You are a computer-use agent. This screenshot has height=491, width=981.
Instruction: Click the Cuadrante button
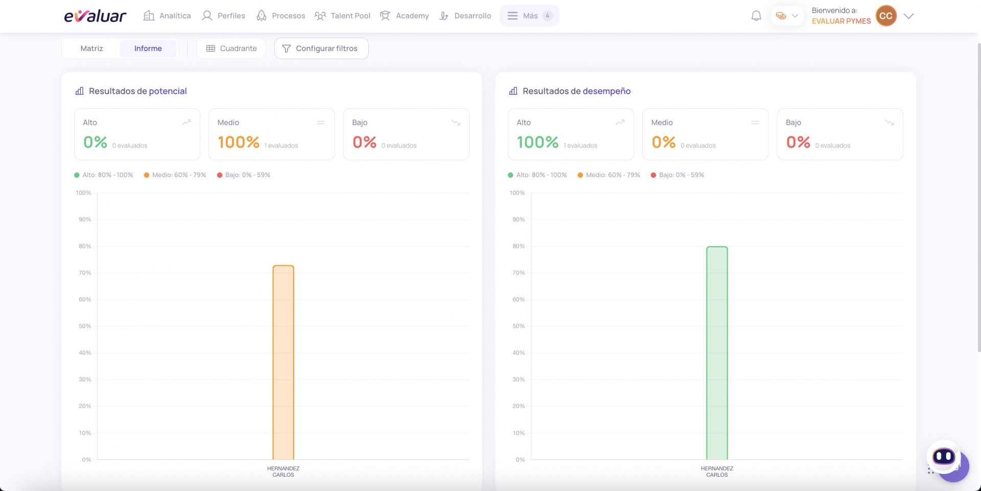coord(231,48)
